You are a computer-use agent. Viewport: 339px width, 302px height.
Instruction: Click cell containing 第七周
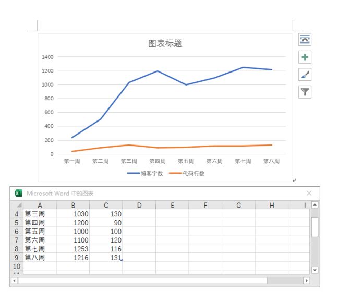pos(40,249)
